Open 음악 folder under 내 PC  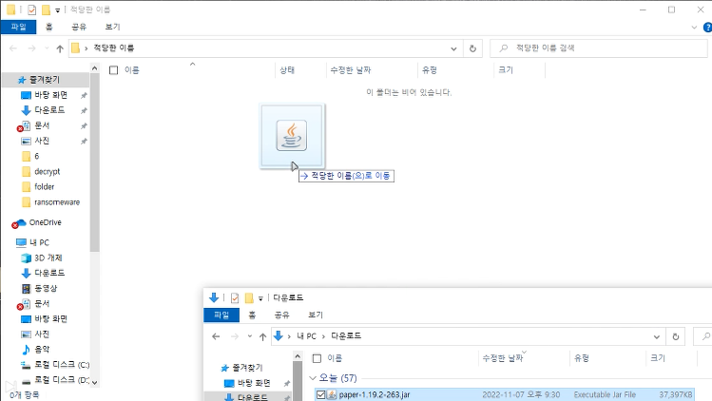click(42, 350)
